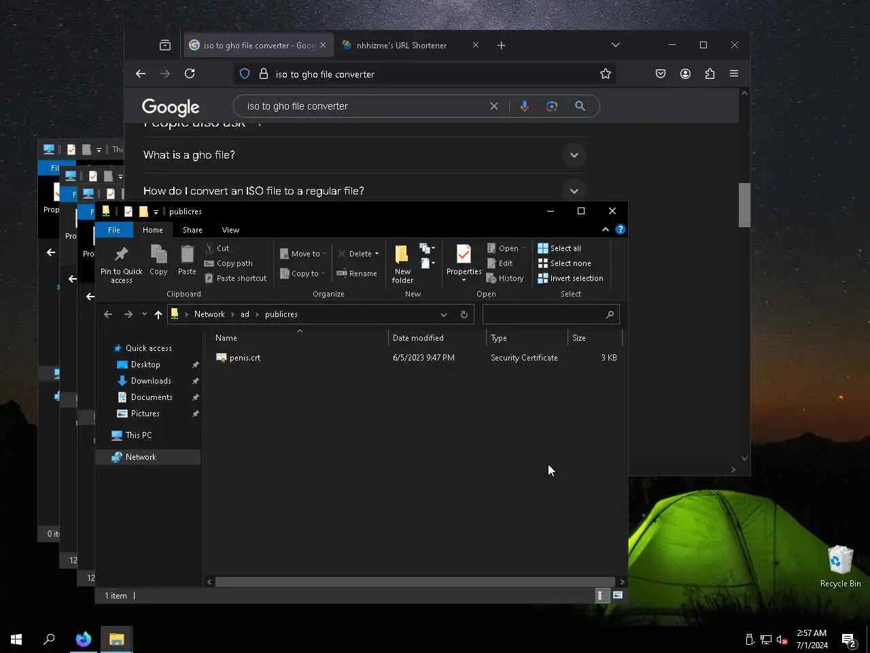
Task: Bookmark this page with star icon
Action: tap(606, 73)
